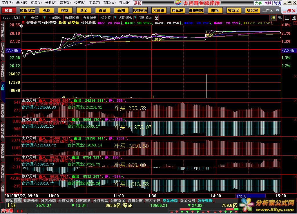Click the lock icon next to 图形叠加
This screenshot has width=297, height=214.
[x=156, y=18]
